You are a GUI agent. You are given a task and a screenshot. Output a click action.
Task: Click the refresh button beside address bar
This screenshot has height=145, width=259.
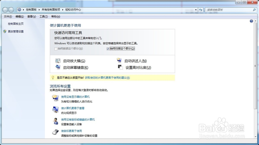tap(201, 10)
